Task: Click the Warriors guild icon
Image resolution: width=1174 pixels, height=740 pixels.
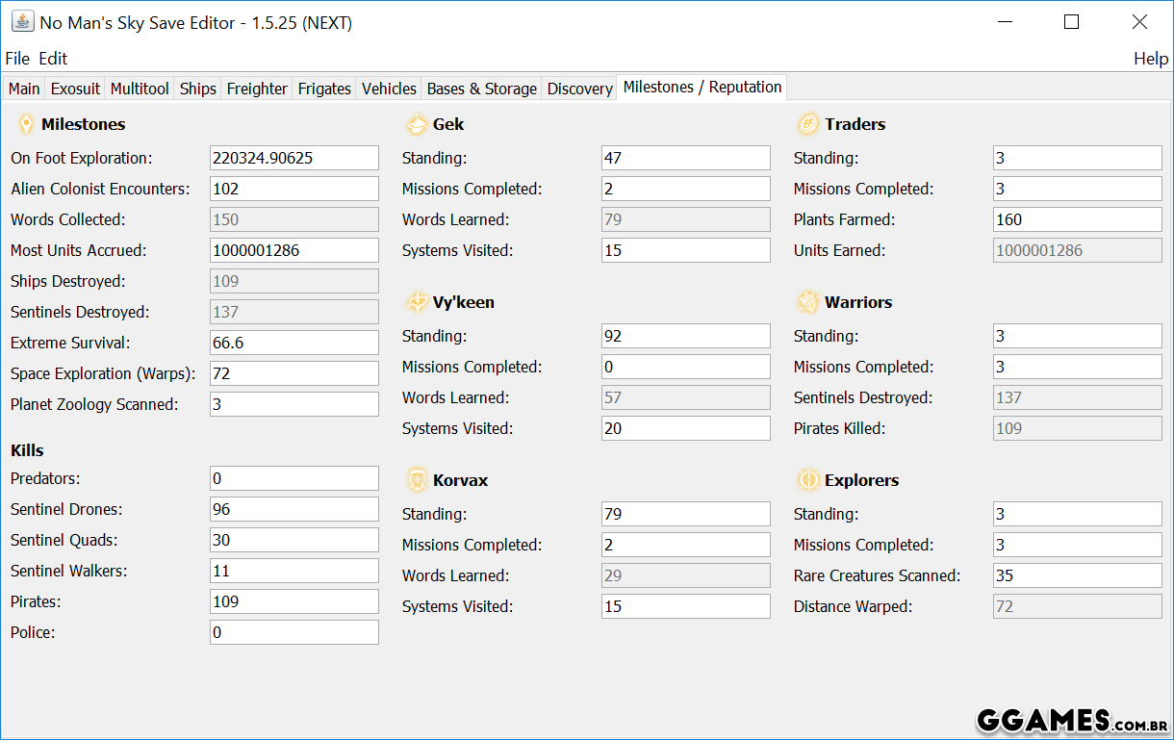Action: point(807,302)
